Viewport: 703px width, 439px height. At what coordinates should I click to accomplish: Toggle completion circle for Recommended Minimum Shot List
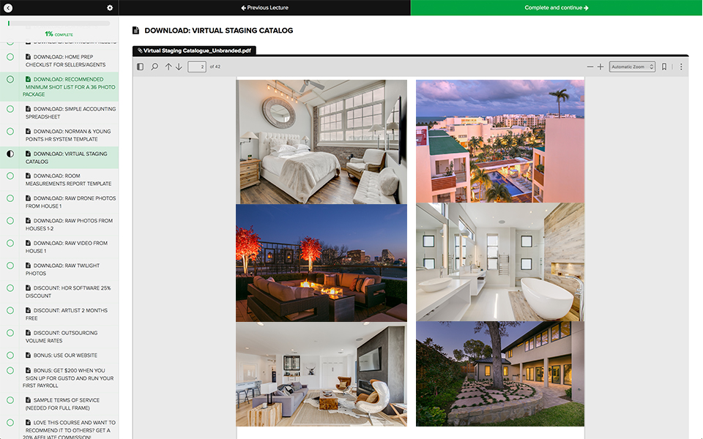tap(10, 79)
